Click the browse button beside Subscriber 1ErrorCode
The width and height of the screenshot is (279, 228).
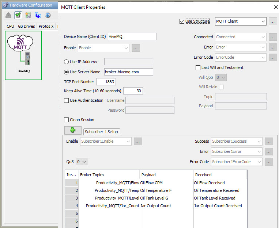pyautogui.click(x=269, y=162)
